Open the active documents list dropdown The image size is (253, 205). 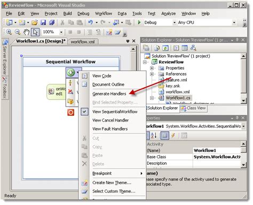(x=128, y=41)
